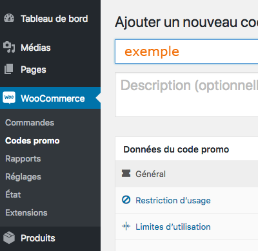This screenshot has width=258, height=251.
Task: Click the Produits box icon
Action: point(9,237)
